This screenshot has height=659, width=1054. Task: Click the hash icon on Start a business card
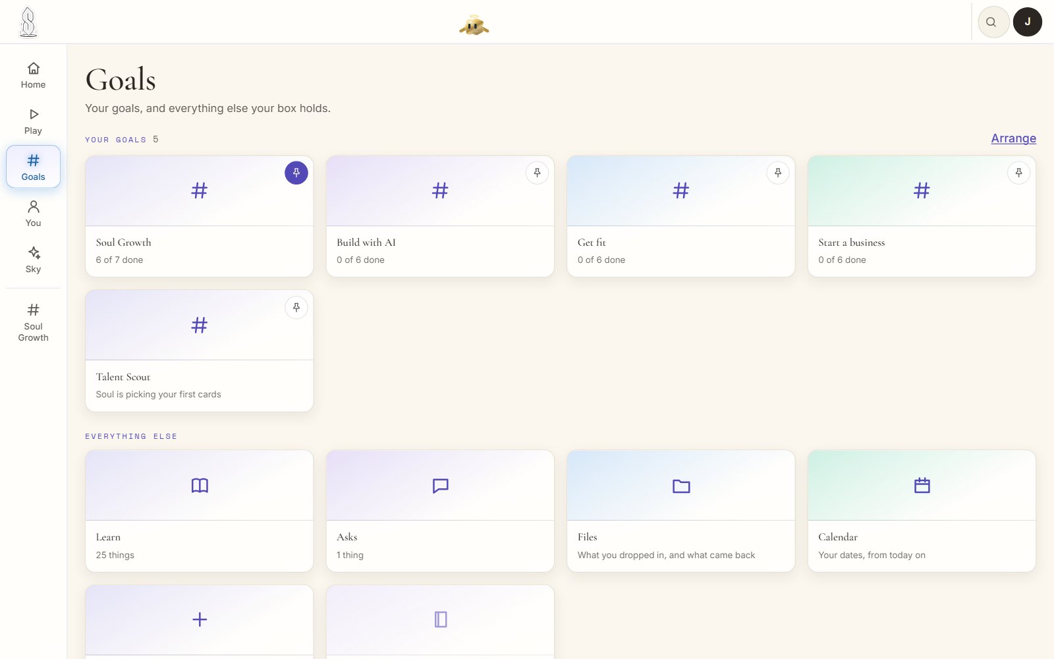click(x=922, y=190)
